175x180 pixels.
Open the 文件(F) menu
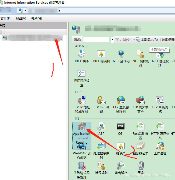(5, 19)
